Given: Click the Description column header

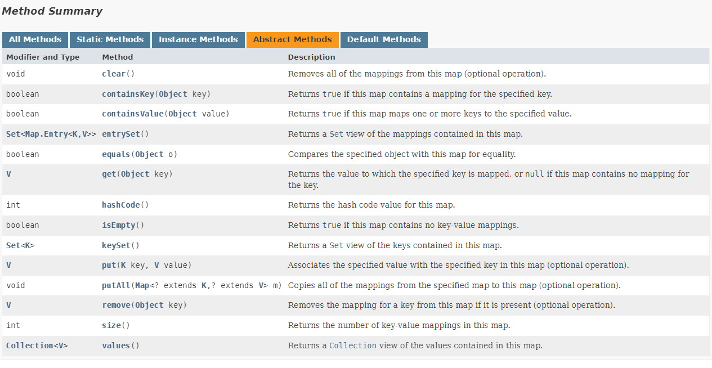Looking at the screenshot, I should [311, 57].
